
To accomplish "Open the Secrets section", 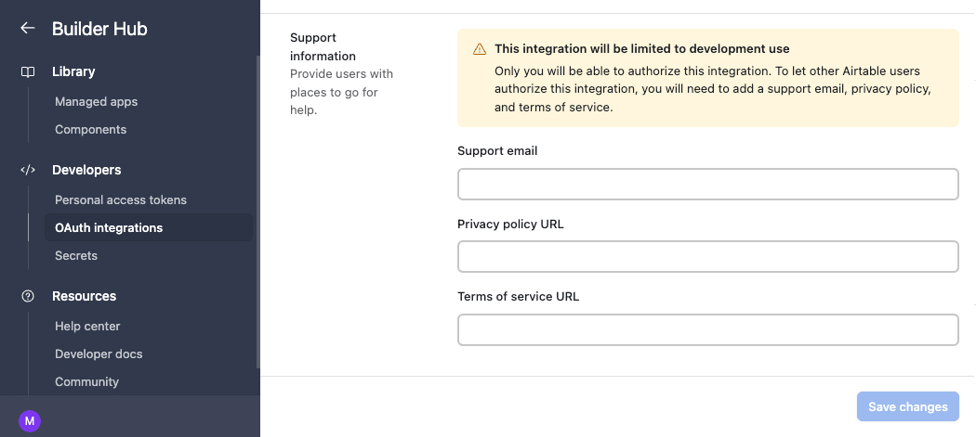I will pos(76,255).
